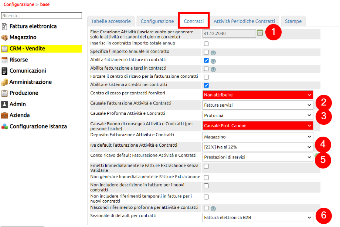Open Causale Proforma Attività e Contratti dropdown

pyautogui.click(x=258, y=115)
